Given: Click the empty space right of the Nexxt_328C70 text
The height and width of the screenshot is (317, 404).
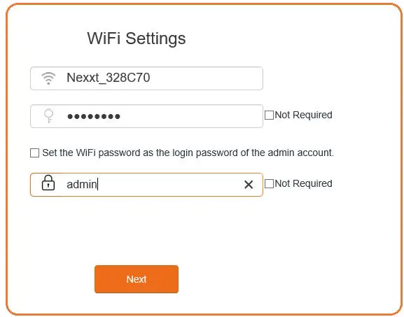Looking at the screenshot, I should click(206, 78).
